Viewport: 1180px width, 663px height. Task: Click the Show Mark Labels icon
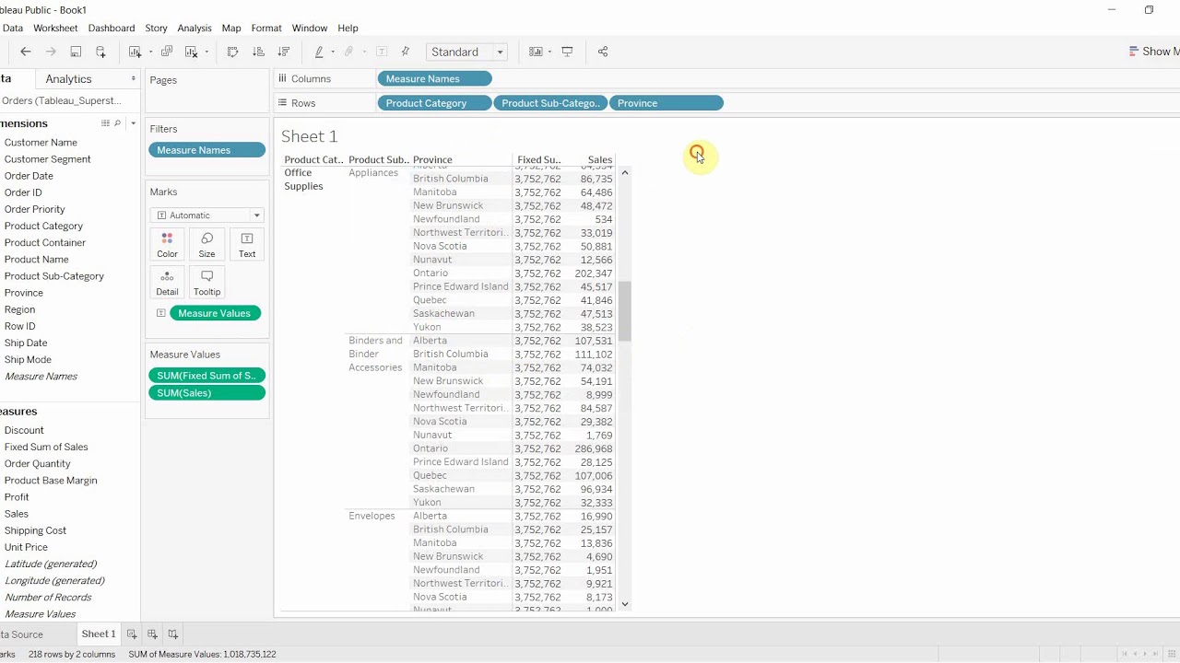[382, 52]
